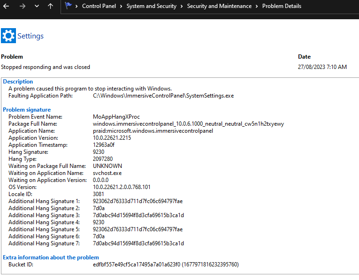
Task: Select the Package Full Name value
Action: point(188,124)
